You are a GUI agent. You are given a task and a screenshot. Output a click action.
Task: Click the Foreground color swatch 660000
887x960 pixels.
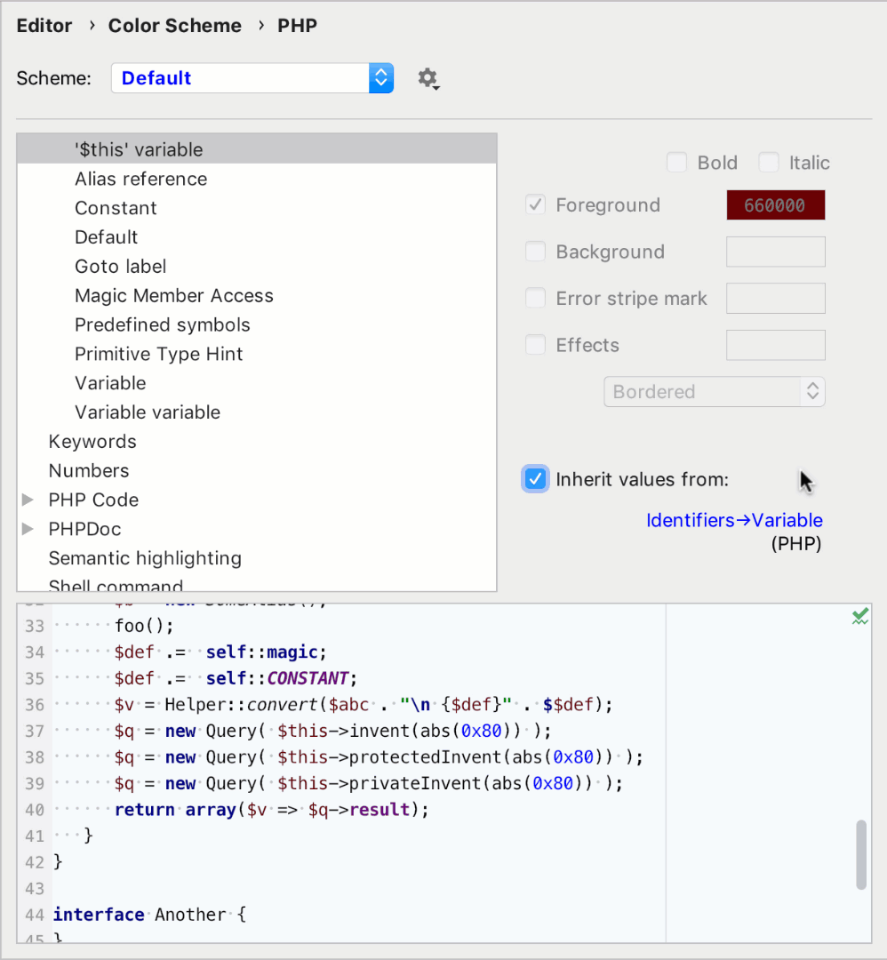(x=775, y=204)
